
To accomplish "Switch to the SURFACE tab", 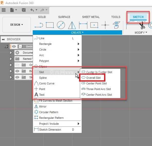I will [x=64, y=17].
